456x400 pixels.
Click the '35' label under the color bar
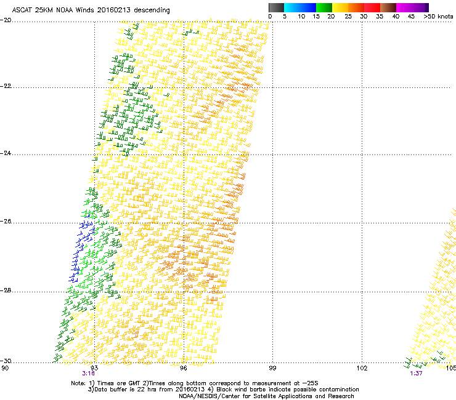(x=380, y=17)
